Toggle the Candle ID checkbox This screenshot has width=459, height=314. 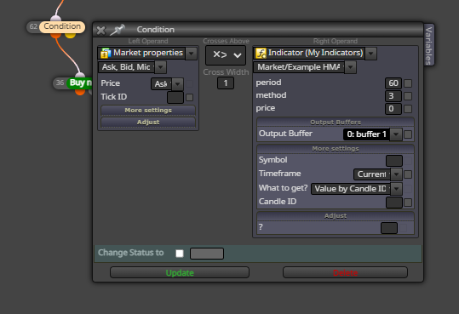pyautogui.click(x=408, y=203)
